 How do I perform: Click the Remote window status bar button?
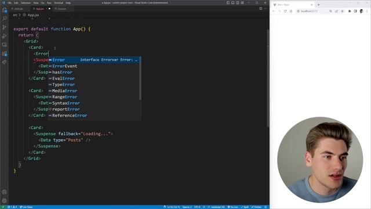3,207
